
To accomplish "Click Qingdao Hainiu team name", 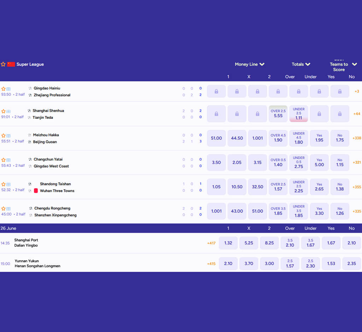I will [x=47, y=88].
